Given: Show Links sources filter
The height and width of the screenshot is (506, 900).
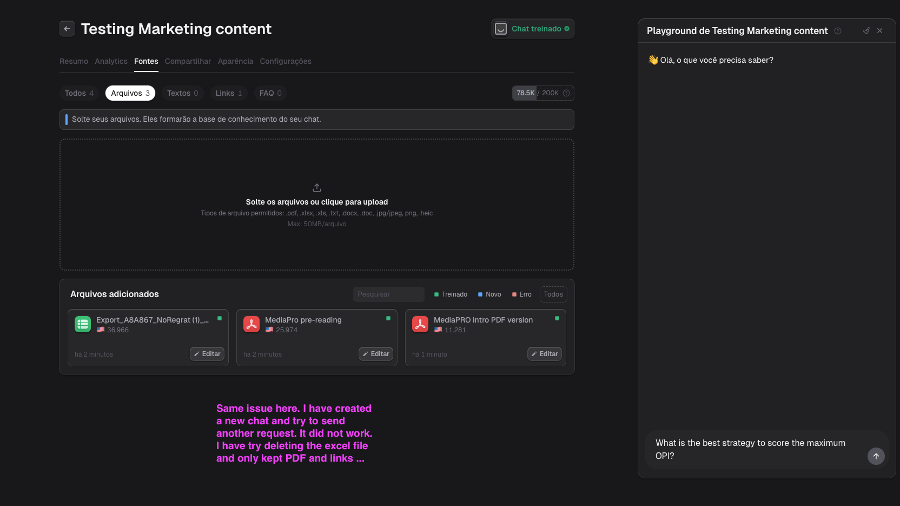Looking at the screenshot, I should point(229,93).
